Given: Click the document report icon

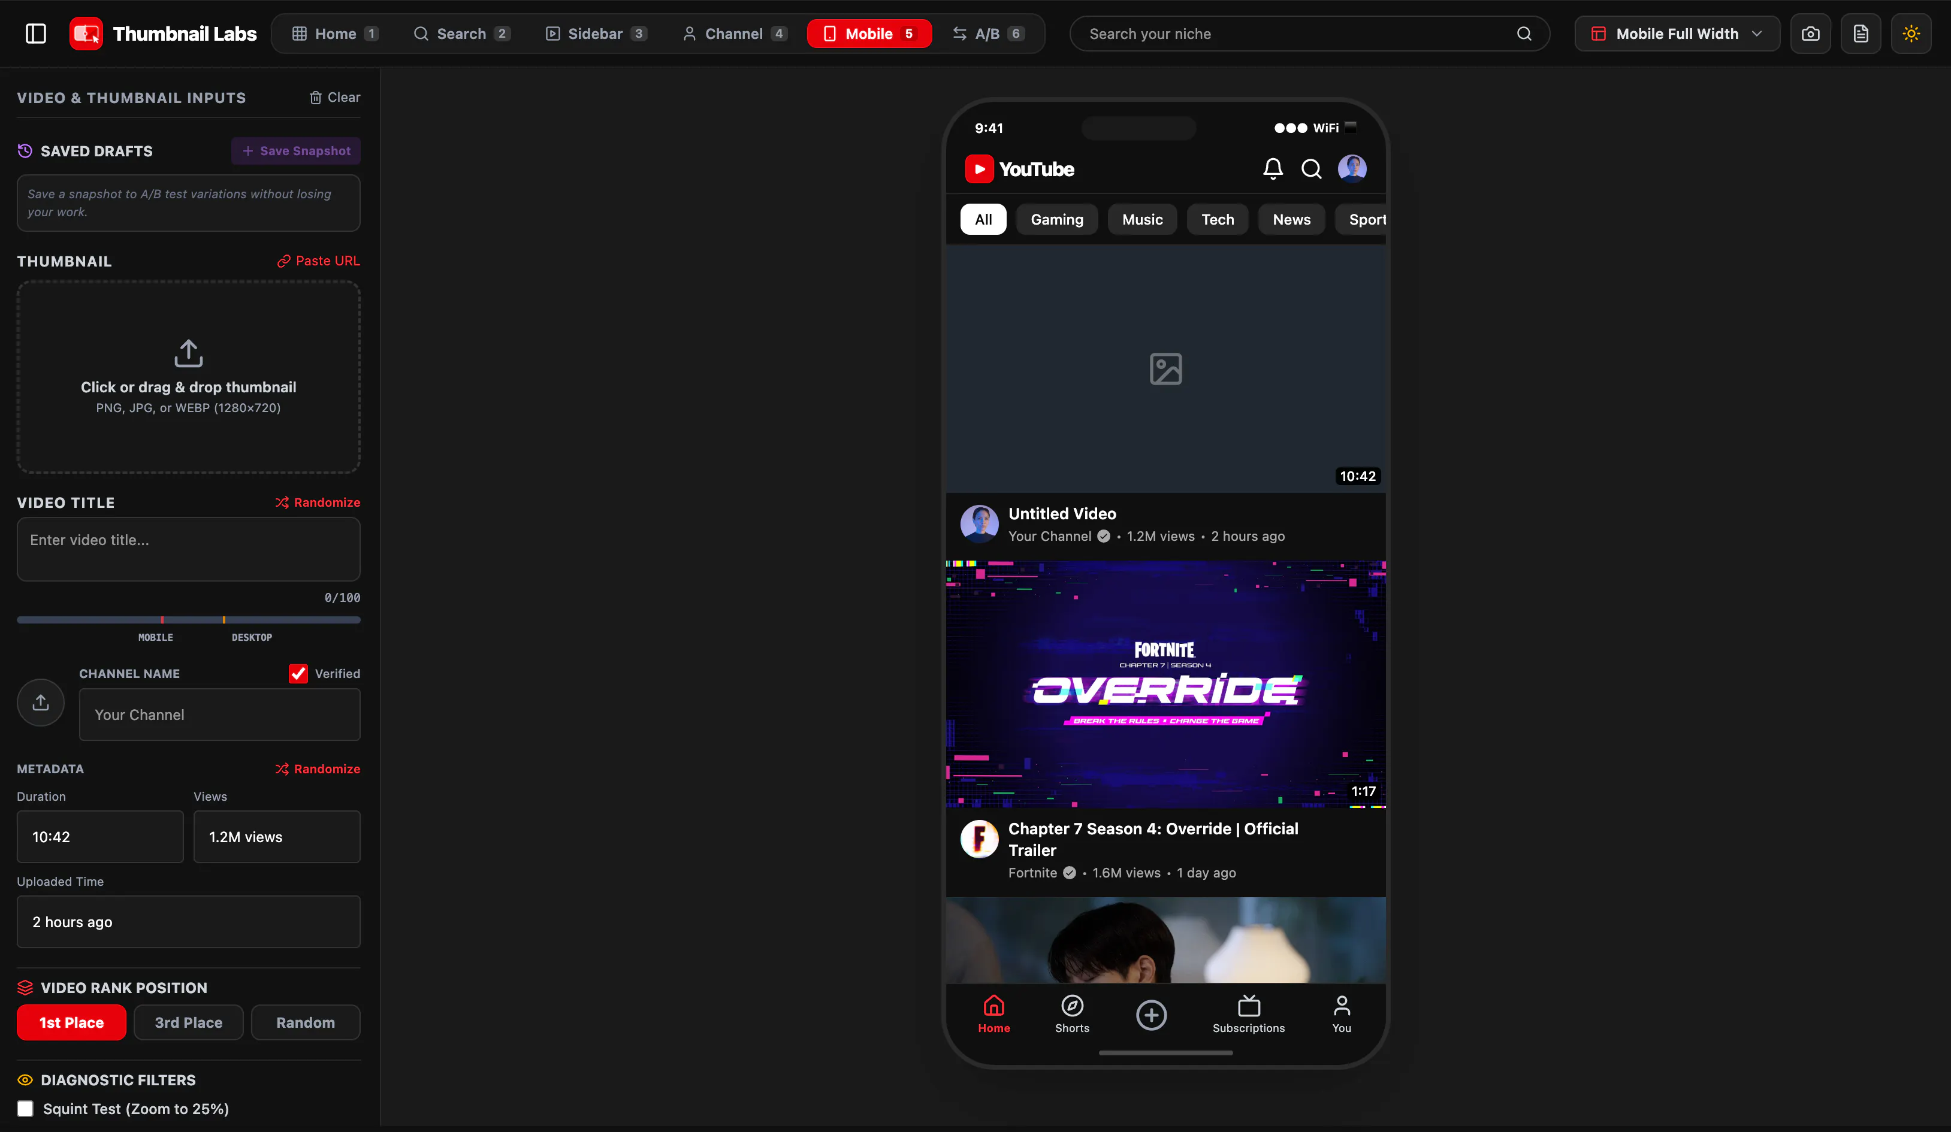Looking at the screenshot, I should coord(1861,34).
